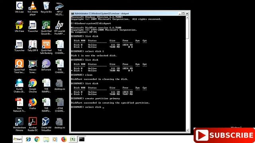
Task: Select Quick Heal Safe Banking icon
Action: point(46,47)
